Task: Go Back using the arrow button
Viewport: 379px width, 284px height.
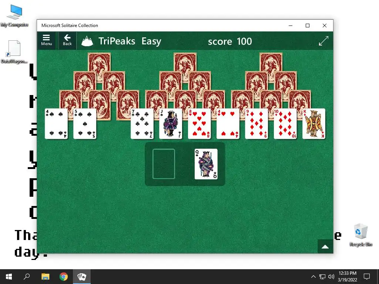Action: pos(67,40)
